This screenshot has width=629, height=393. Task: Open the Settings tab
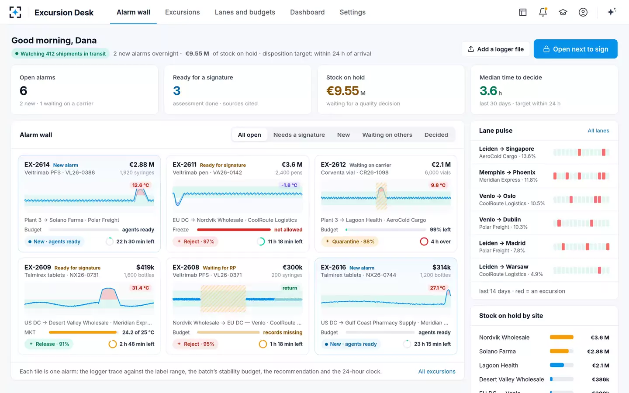pyautogui.click(x=353, y=12)
